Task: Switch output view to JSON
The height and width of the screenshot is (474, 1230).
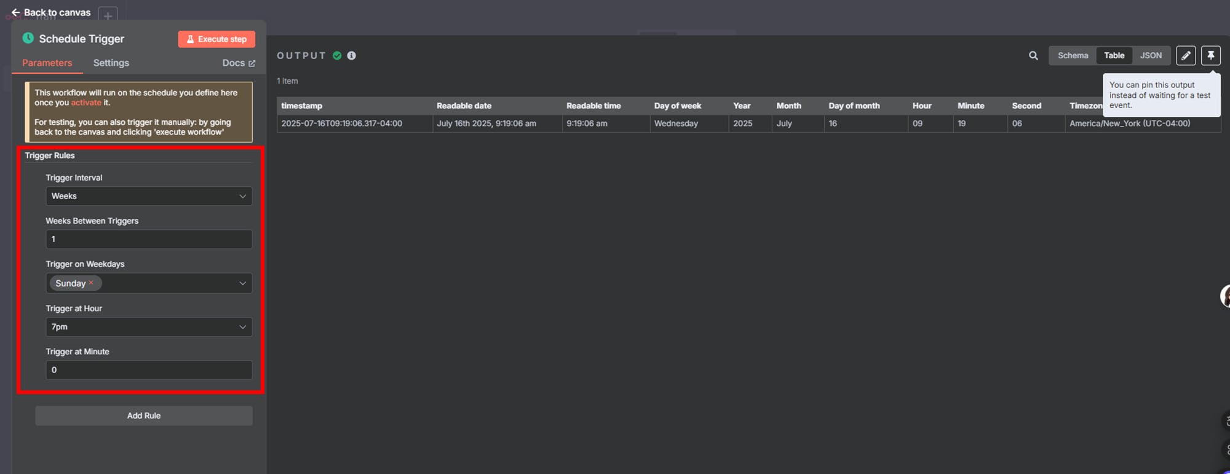Action: coord(1151,56)
